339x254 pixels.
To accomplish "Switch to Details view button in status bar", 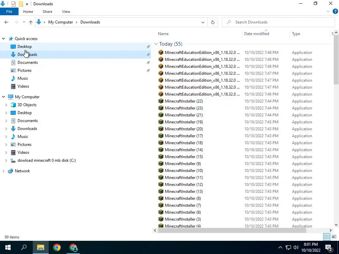I will click(x=327, y=237).
